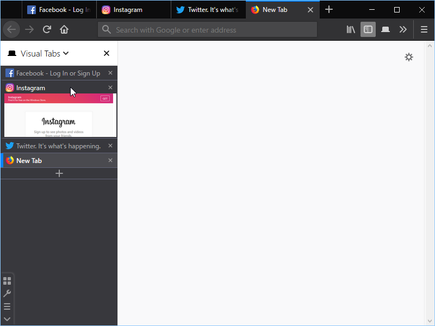Switch to the Instagram tab in tab strip
435x326 pixels.
134,10
